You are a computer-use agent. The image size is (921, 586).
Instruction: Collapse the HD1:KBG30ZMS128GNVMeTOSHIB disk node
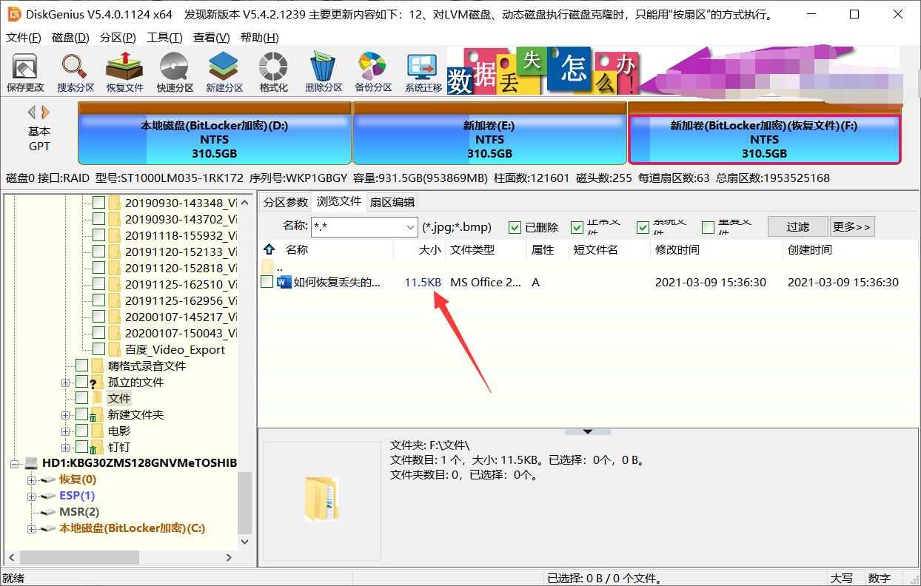point(15,464)
